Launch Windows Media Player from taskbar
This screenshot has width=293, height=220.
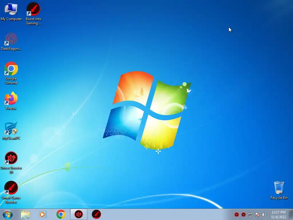click(x=43, y=215)
